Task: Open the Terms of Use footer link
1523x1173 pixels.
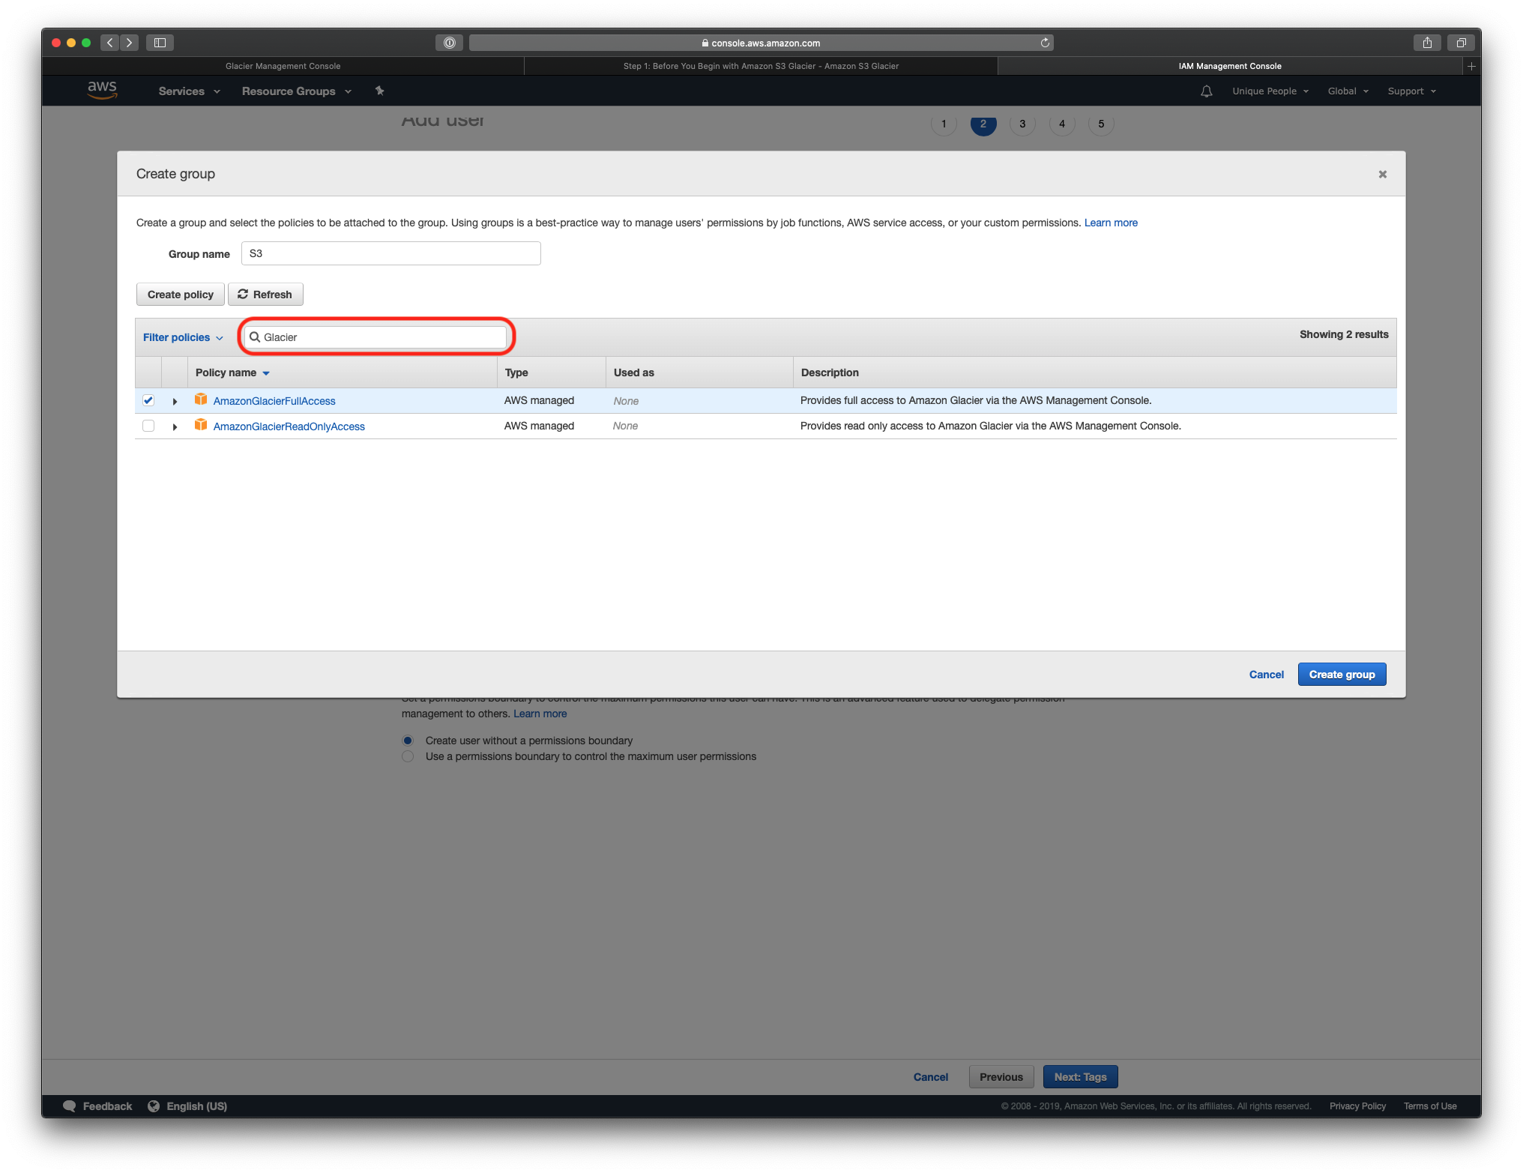Action: click(1430, 1106)
